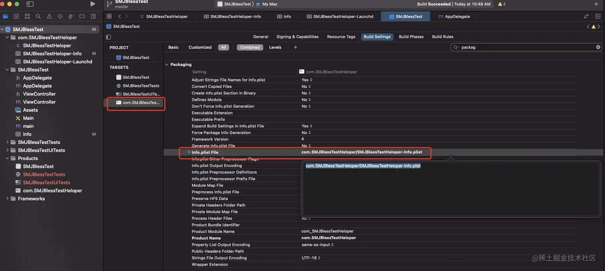The image size is (605, 271).
Task: Change Property List Output Encoding dropdown
Action: pyautogui.click(x=318, y=245)
